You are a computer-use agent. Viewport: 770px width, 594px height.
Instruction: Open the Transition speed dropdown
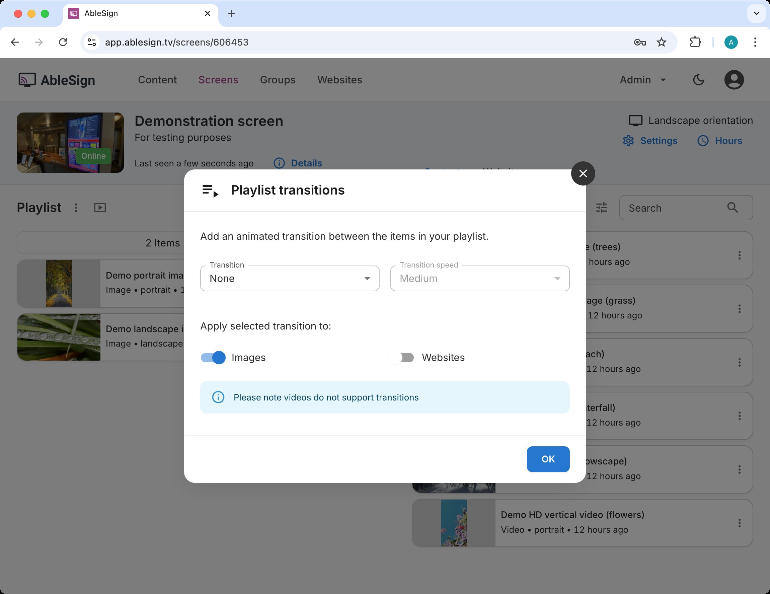(479, 279)
